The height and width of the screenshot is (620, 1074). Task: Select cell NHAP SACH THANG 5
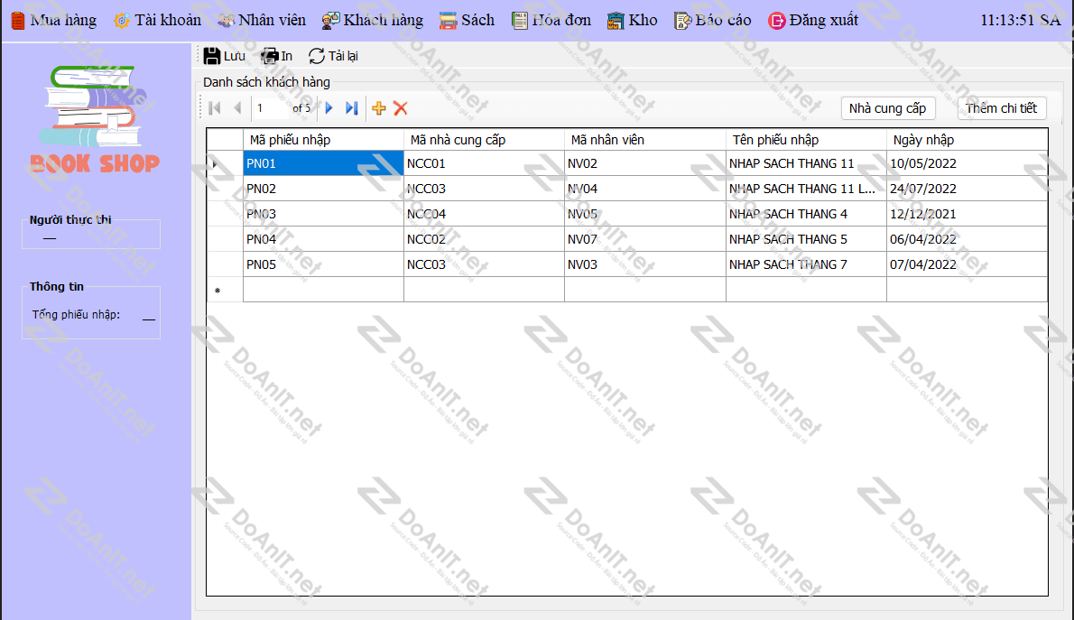pyautogui.click(x=806, y=239)
